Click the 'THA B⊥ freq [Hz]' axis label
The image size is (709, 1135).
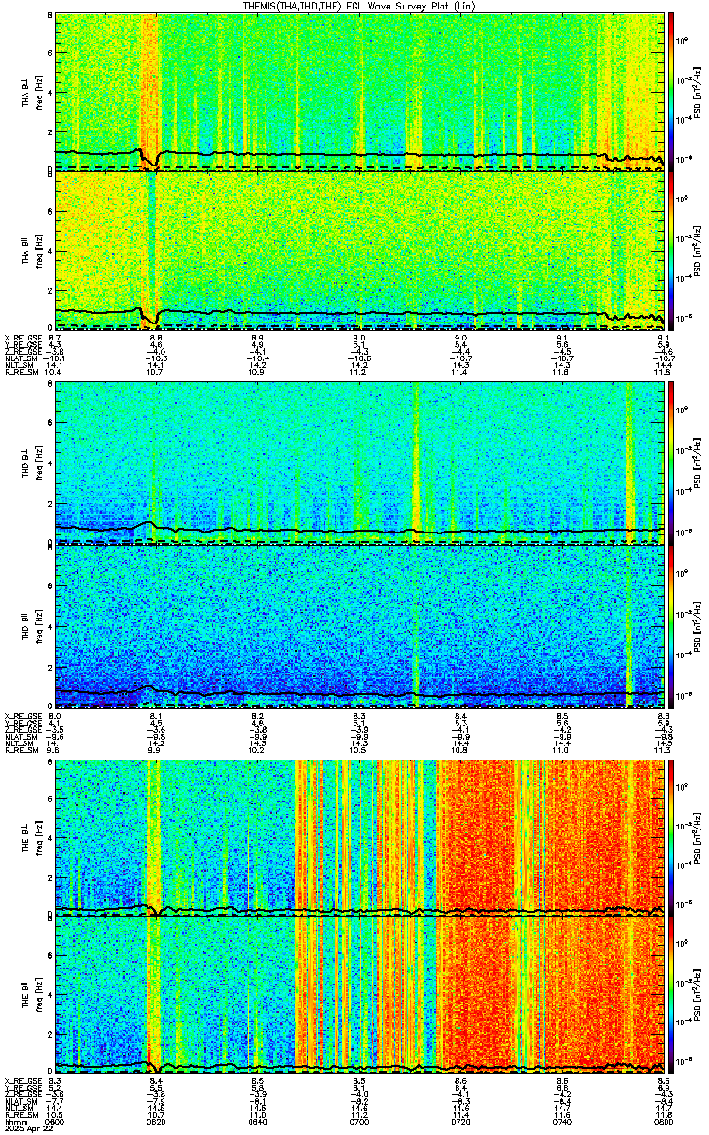click(31, 91)
